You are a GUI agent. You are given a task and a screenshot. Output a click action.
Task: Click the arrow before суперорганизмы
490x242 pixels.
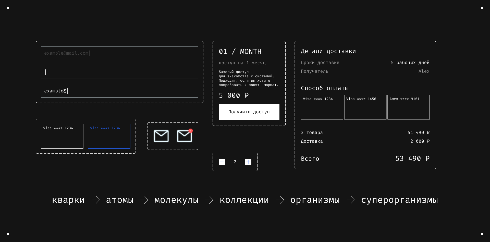coord(351,200)
